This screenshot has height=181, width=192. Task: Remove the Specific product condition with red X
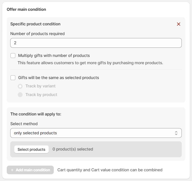point(179,24)
